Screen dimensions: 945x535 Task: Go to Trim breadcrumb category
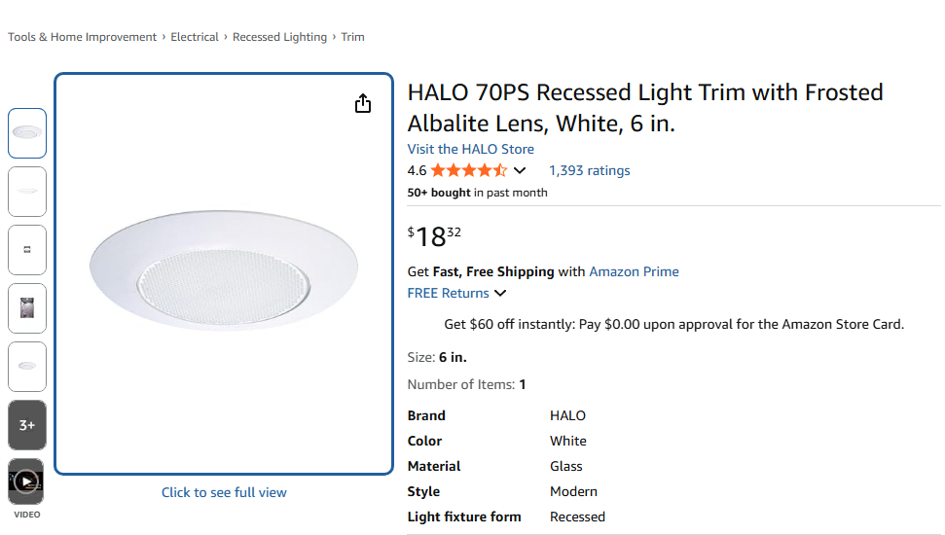(352, 37)
